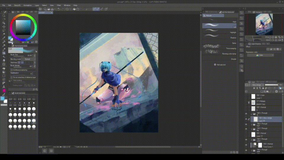Select the Move layer tool
The width and height of the screenshot is (284, 160).
pos(4,27)
